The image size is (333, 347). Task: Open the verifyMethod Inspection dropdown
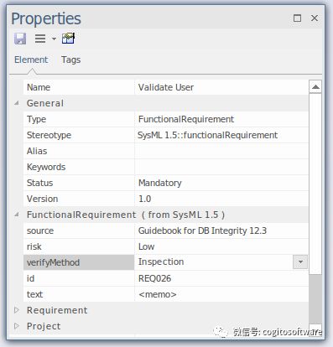click(x=300, y=262)
